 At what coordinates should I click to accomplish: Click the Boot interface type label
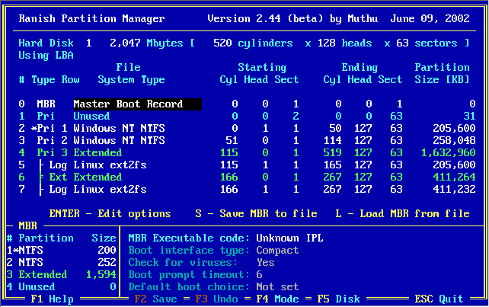click(x=189, y=250)
